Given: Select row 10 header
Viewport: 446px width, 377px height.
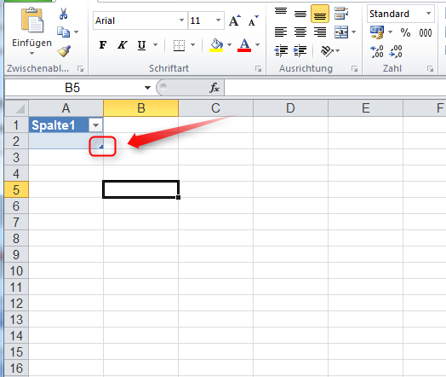Looking at the screenshot, I should click(x=16, y=270).
